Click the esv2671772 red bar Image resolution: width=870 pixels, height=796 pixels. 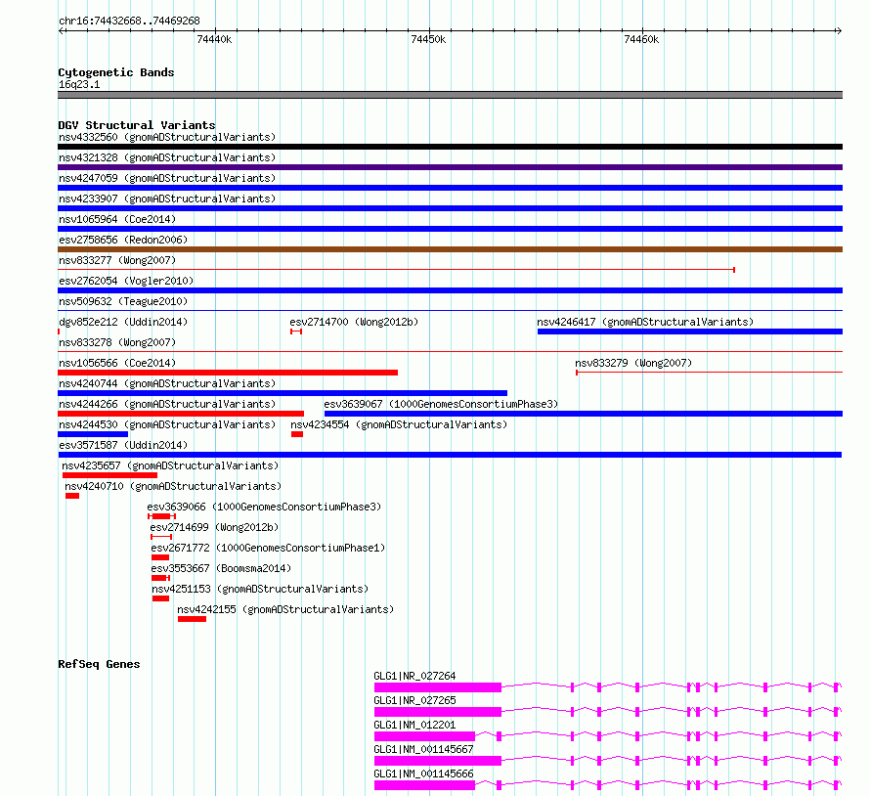160,557
